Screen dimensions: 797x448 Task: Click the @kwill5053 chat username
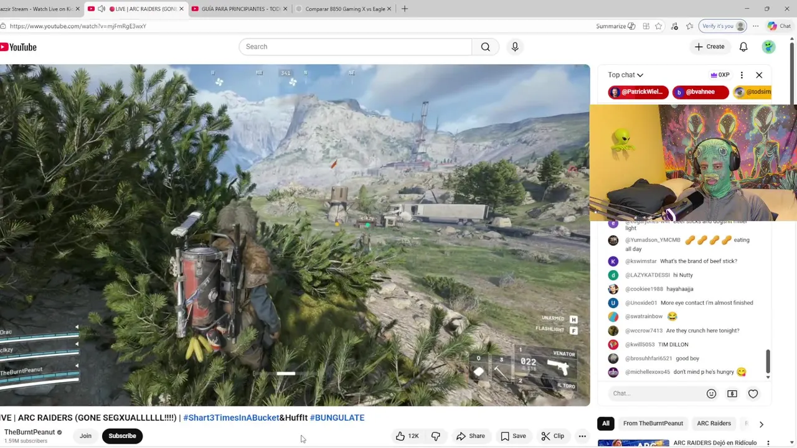(640, 345)
